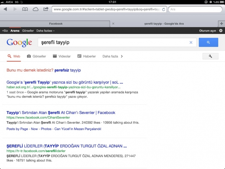
Task: Open a new tab with plus button
Action: (x=221, y=23)
